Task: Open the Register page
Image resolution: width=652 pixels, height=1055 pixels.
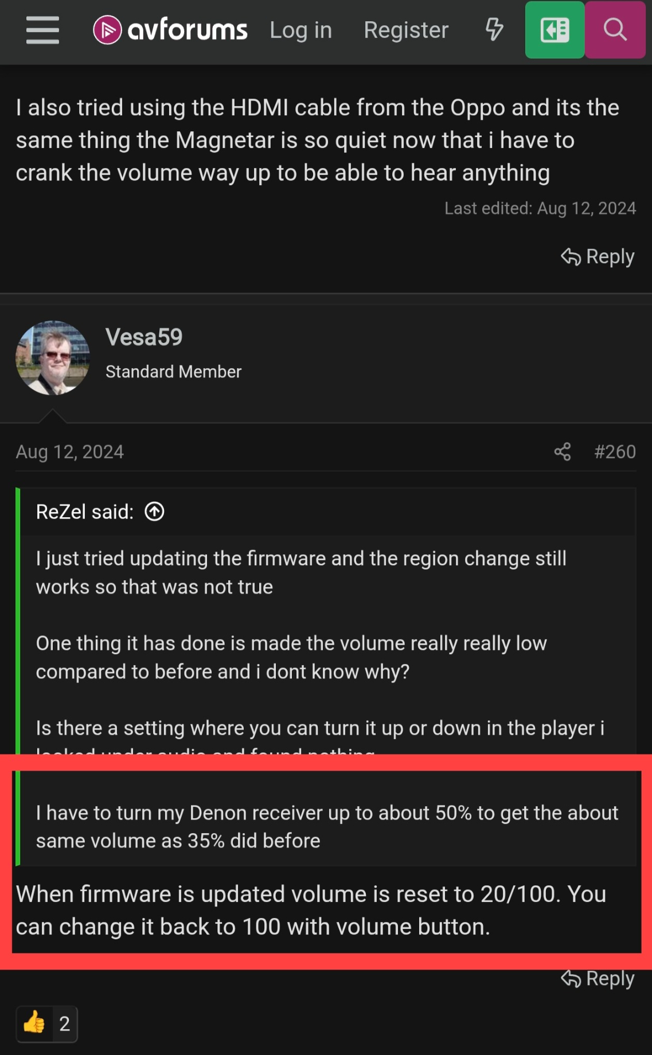Action: (406, 30)
